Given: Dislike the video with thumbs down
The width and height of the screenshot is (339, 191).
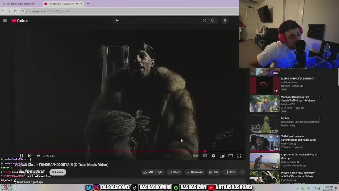Looking at the screenshot, I should click(160, 172).
